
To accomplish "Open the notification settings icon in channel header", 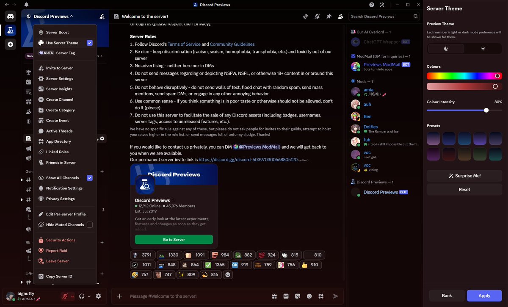I will click(317, 17).
